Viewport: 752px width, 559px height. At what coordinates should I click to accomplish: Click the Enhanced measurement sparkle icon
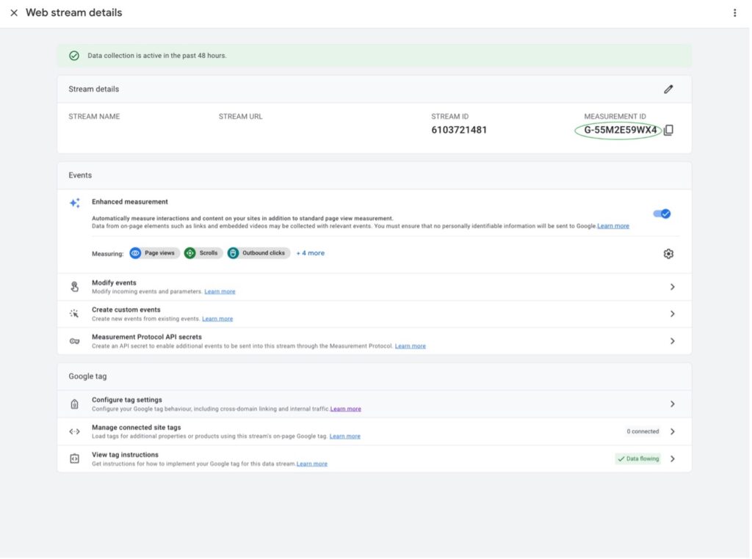coord(74,203)
